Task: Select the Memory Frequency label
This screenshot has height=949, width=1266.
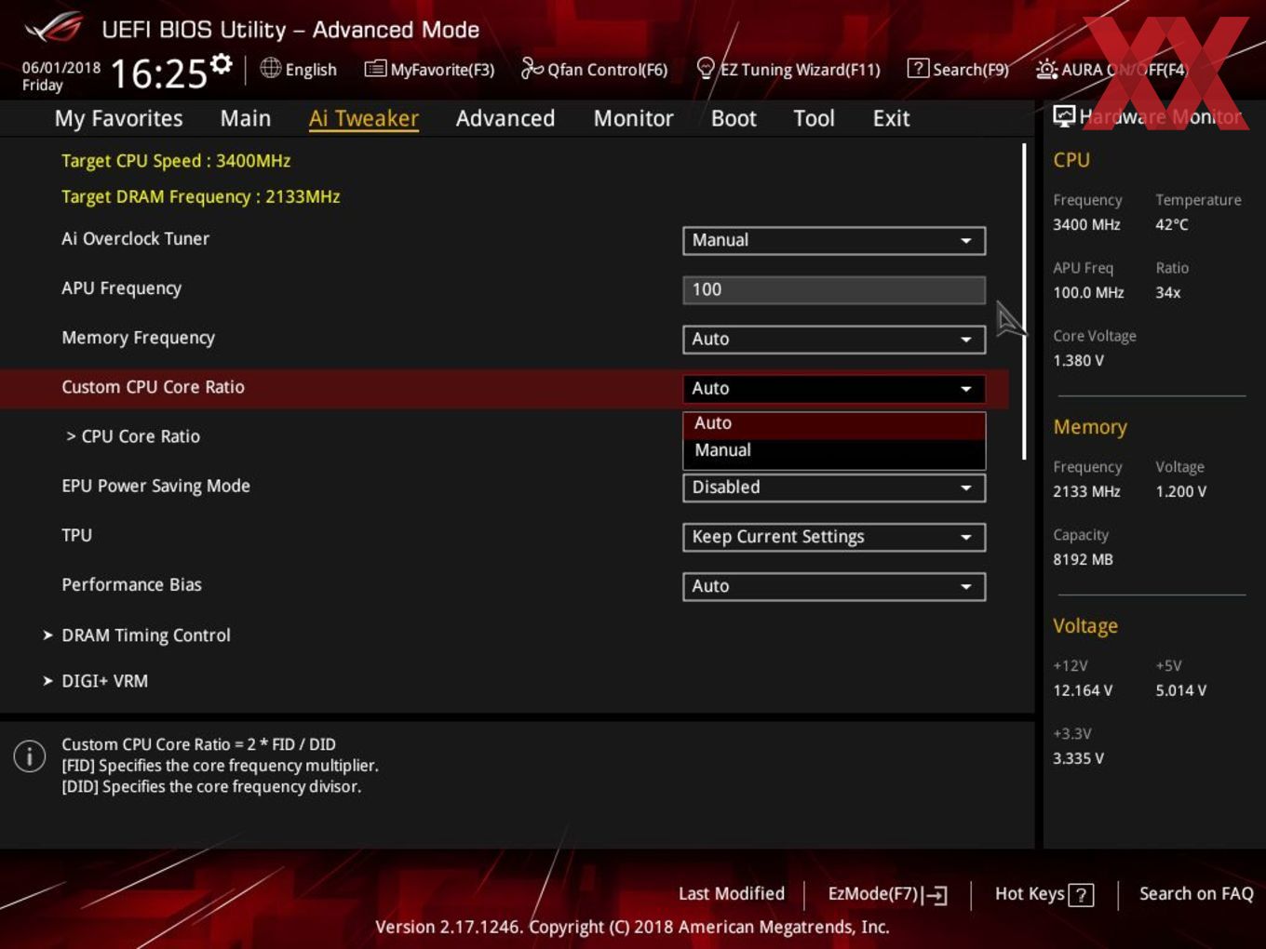Action: point(139,338)
